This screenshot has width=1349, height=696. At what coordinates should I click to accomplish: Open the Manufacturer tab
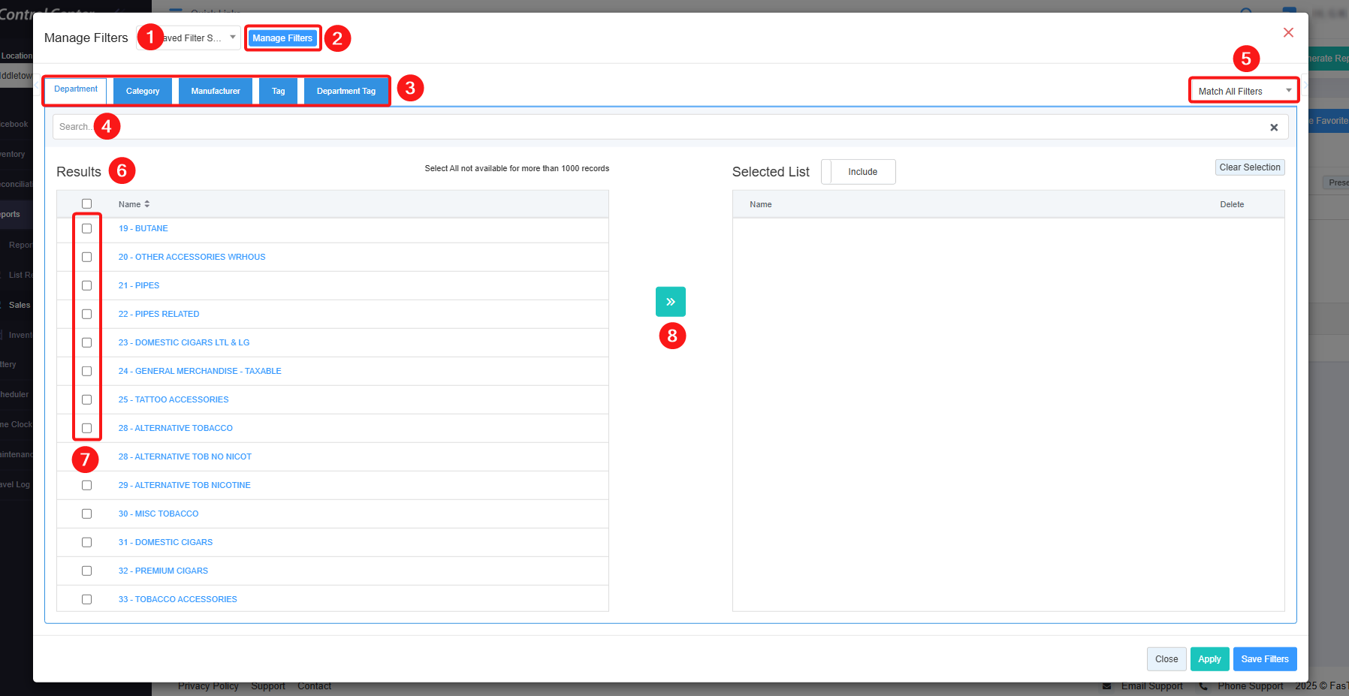[216, 91]
